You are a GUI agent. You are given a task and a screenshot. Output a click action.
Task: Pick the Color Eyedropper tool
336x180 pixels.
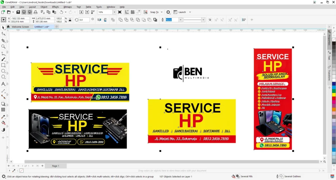point(3,117)
